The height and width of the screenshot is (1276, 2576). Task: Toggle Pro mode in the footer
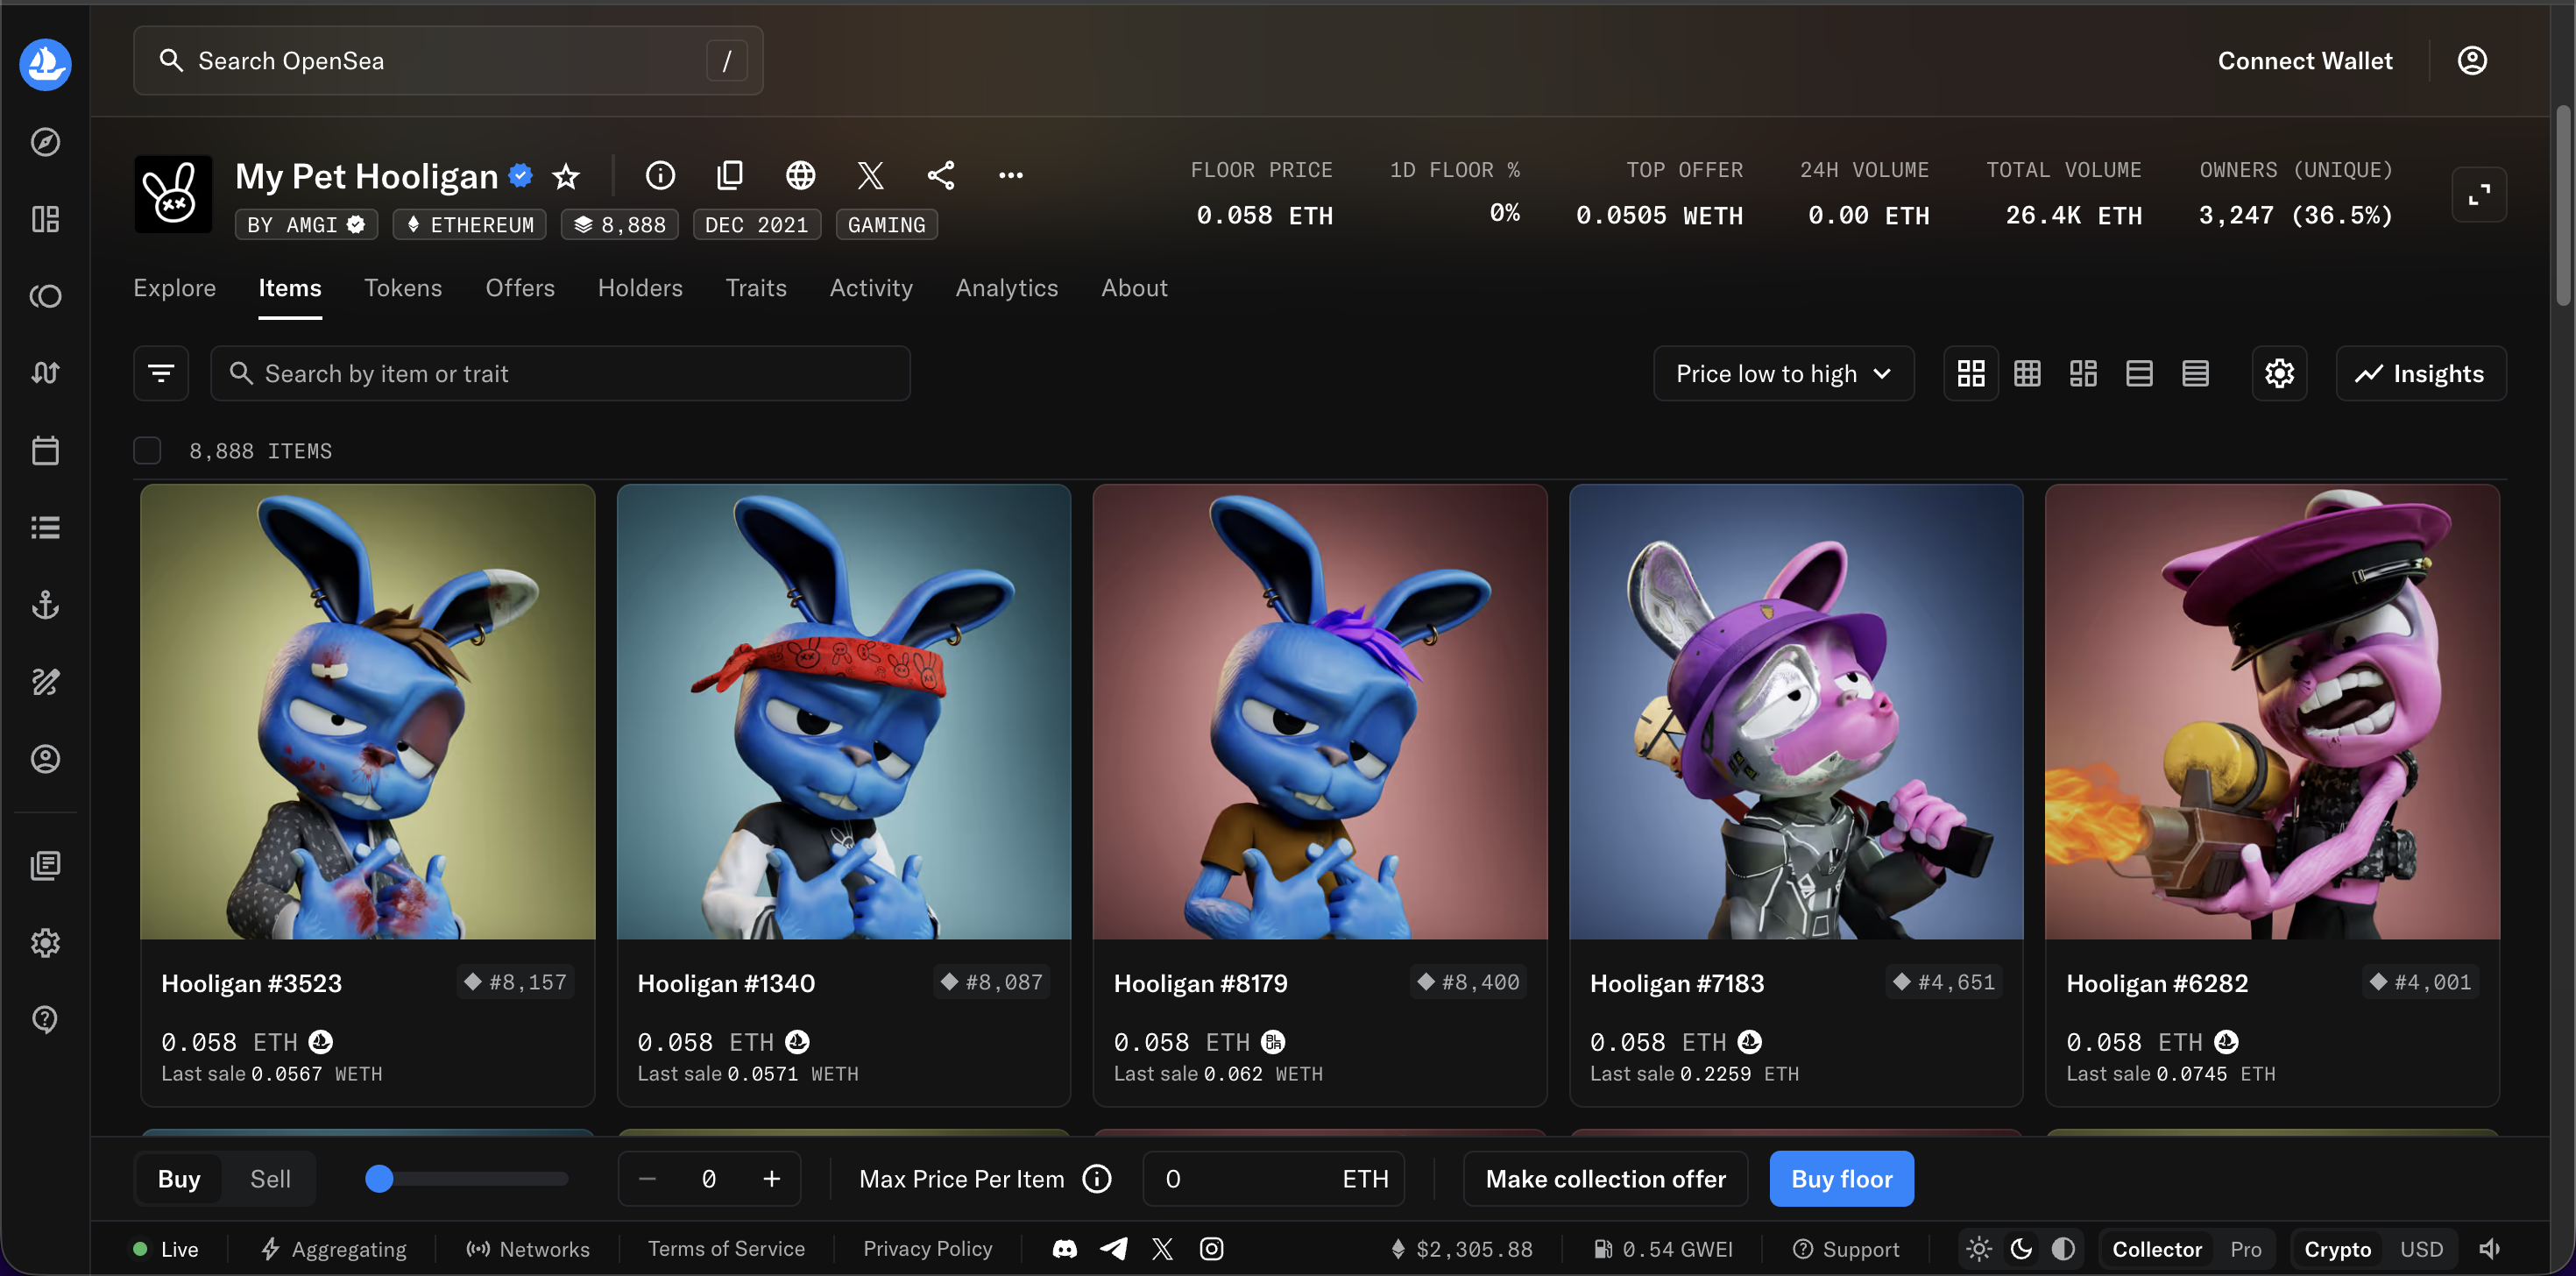(x=2245, y=1249)
